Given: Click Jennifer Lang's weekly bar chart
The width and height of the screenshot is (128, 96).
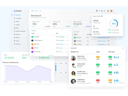Looking at the screenshot, I should [x=117, y=72].
